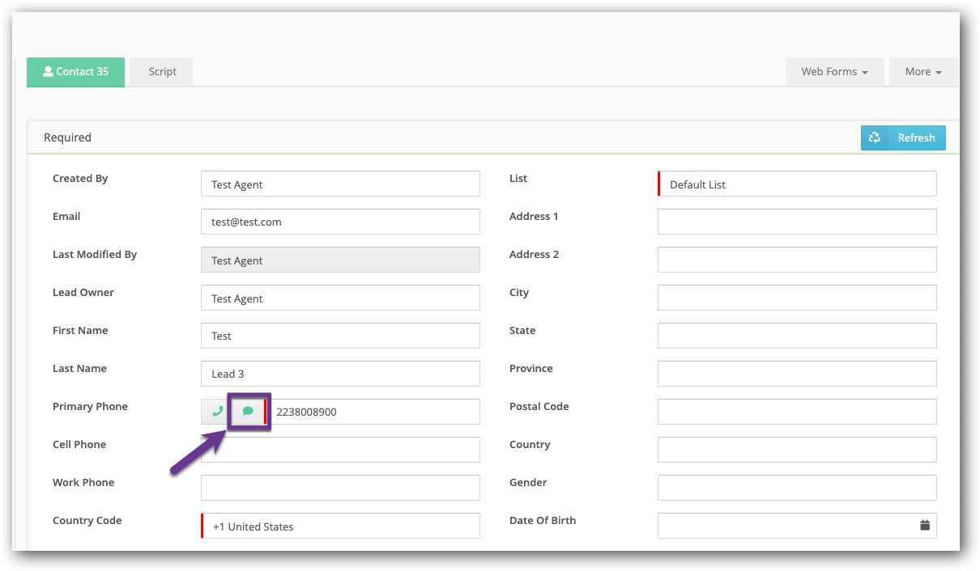Click the Postal Code field

[796, 412]
